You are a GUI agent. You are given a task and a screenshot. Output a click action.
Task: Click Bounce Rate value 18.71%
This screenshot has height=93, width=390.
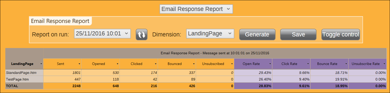(x=341, y=73)
